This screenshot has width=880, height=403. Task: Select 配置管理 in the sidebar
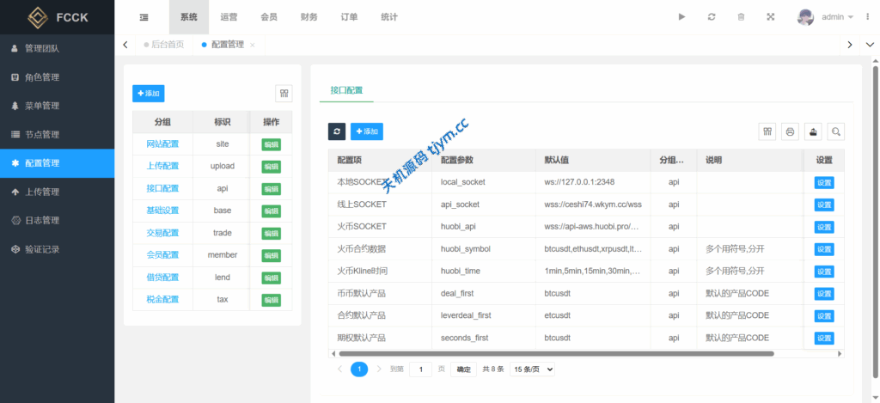tap(58, 163)
